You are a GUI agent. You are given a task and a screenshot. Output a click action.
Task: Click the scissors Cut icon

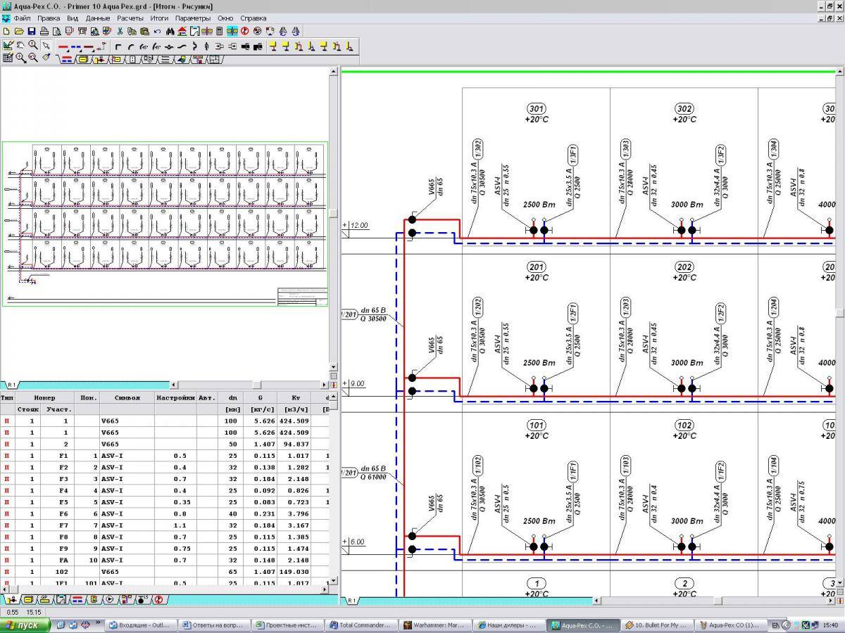[x=120, y=31]
